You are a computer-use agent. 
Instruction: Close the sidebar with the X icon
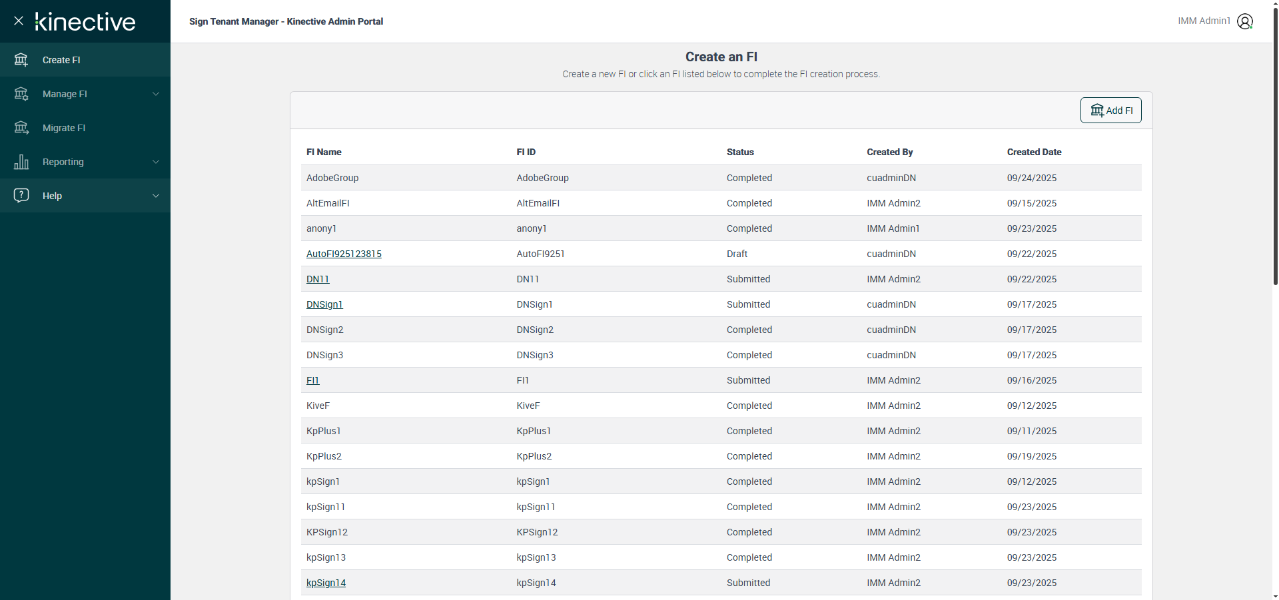pyautogui.click(x=19, y=21)
